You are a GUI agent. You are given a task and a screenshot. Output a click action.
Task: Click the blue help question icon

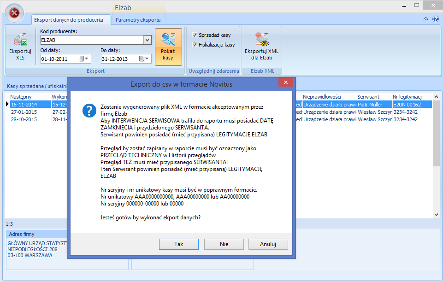(436, 19)
